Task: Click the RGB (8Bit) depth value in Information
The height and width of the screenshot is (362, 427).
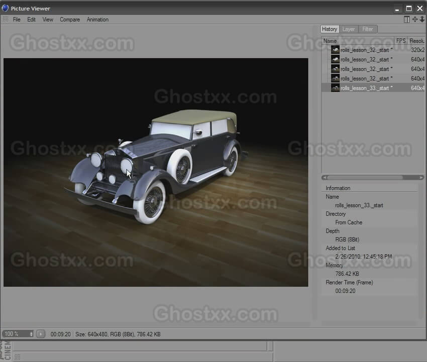Action: (x=347, y=239)
